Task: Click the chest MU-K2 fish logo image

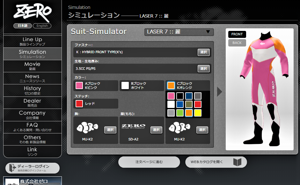Action: pyautogui.click(x=87, y=127)
